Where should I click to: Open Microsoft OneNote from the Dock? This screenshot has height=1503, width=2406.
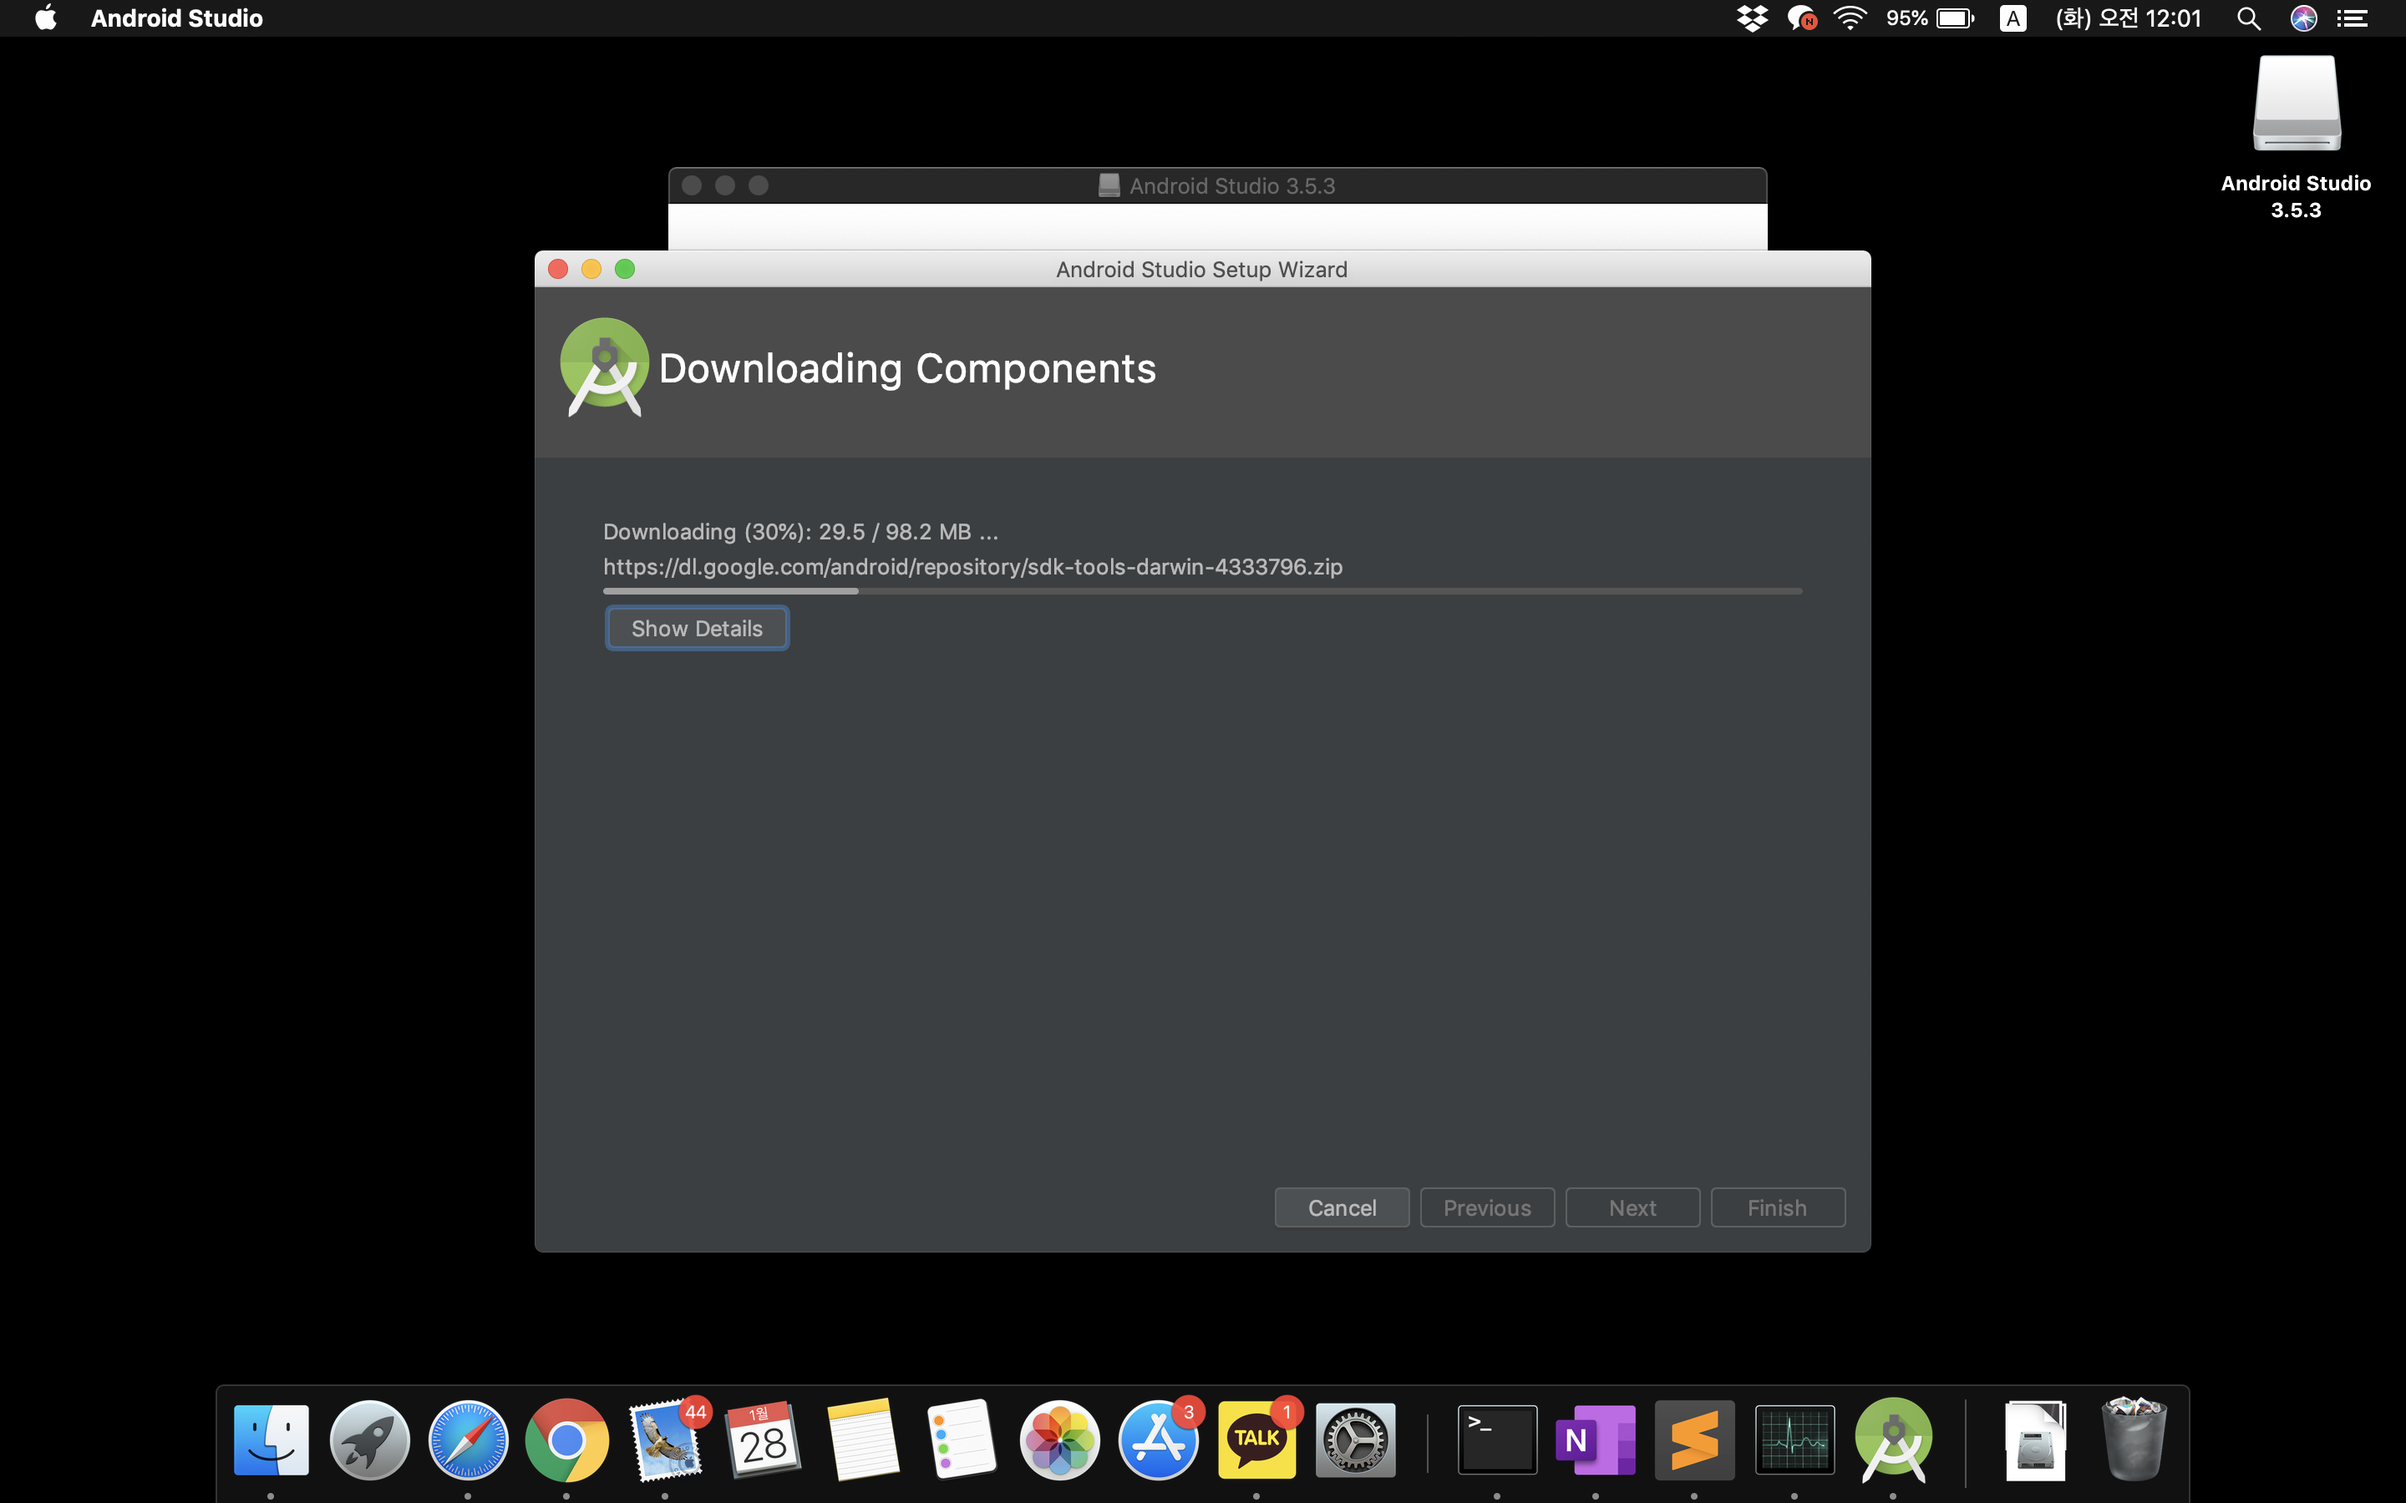(1595, 1440)
